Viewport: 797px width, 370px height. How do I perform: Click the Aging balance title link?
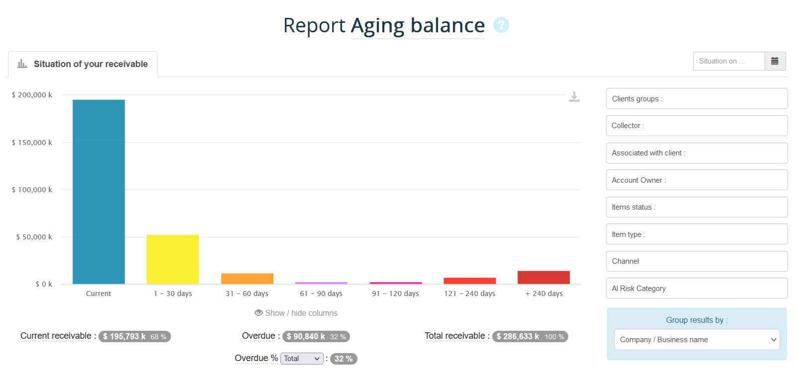click(418, 26)
